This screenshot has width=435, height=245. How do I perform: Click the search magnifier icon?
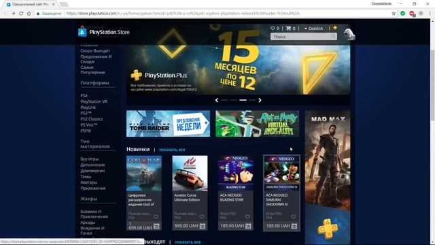click(333, 36)
